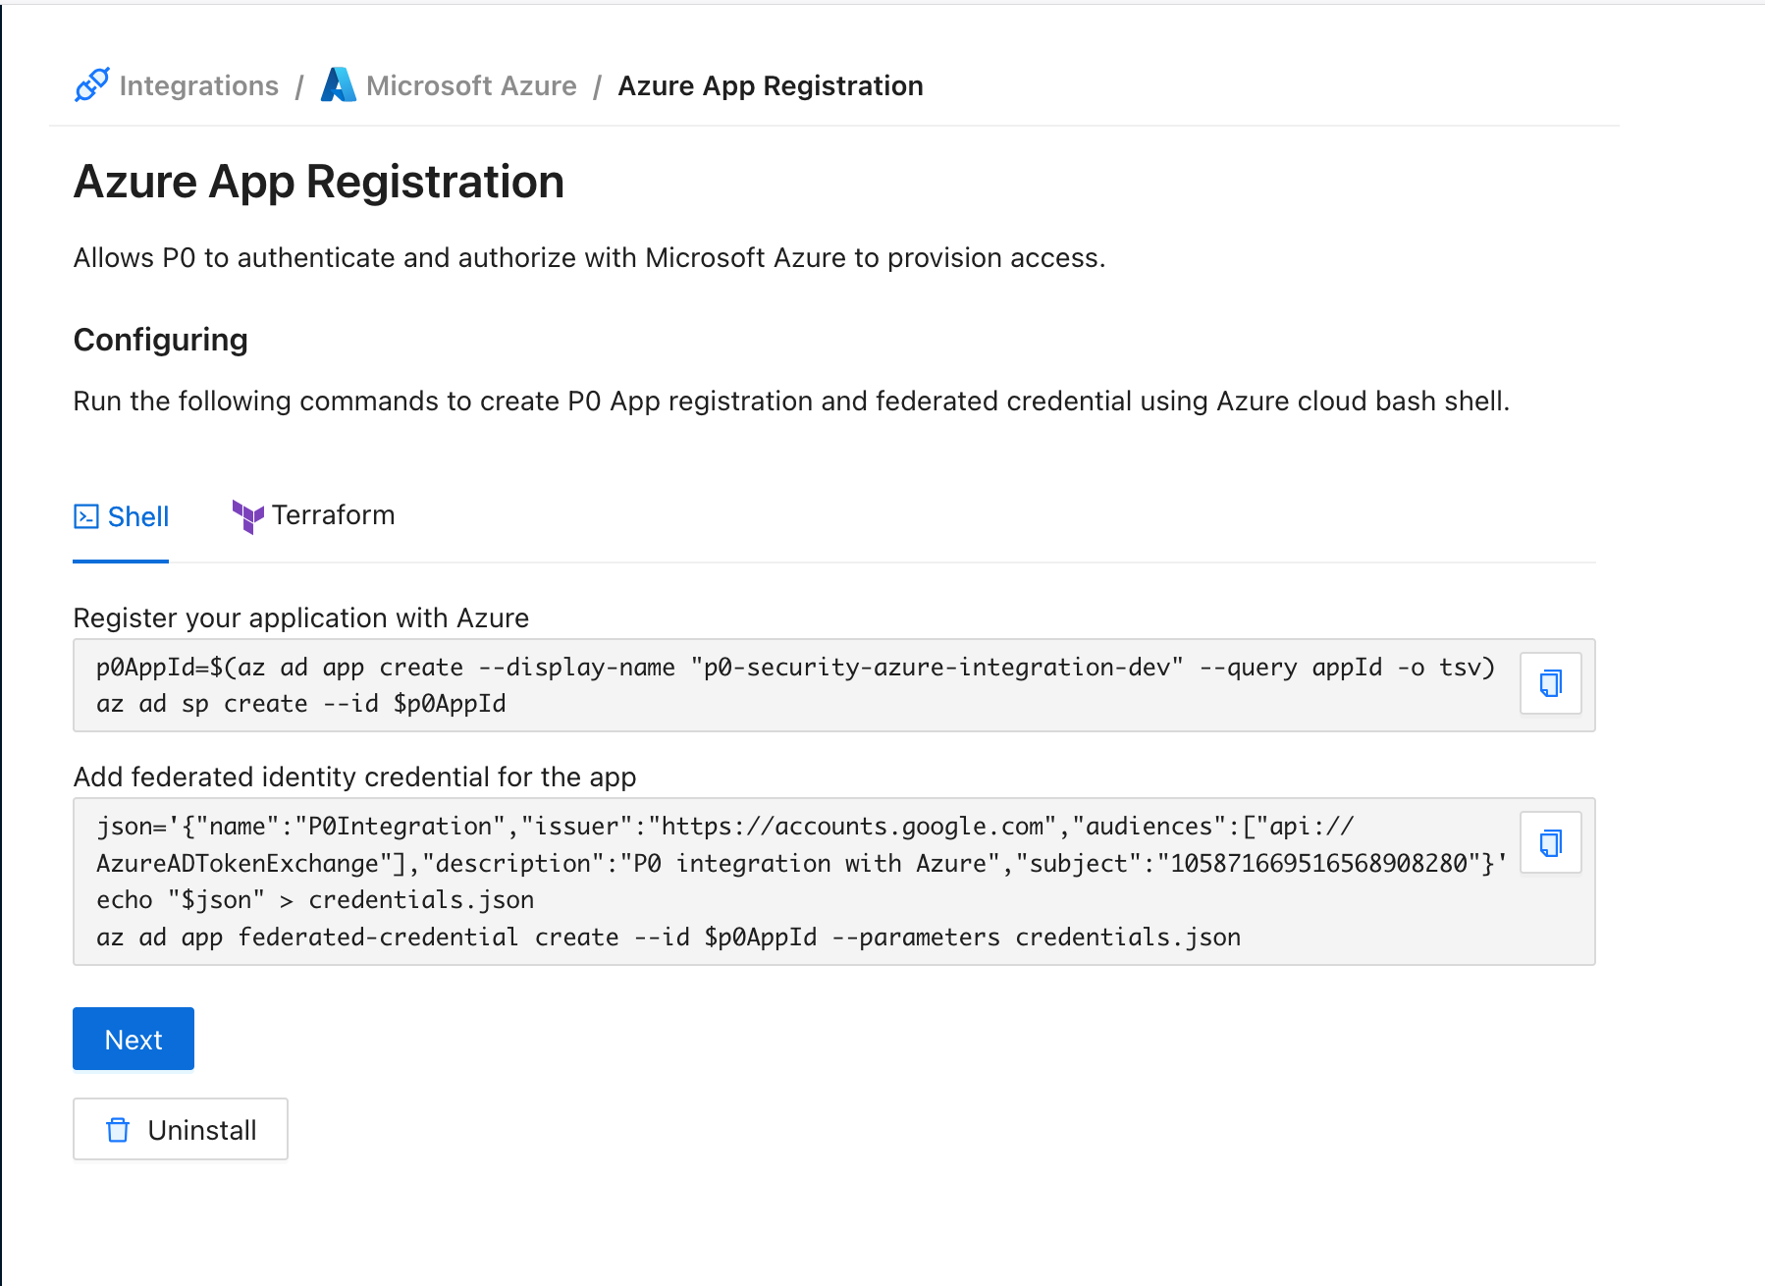Click the Configuring section heading
This screenshot has height=1286, width=1765.
[161, 340]
